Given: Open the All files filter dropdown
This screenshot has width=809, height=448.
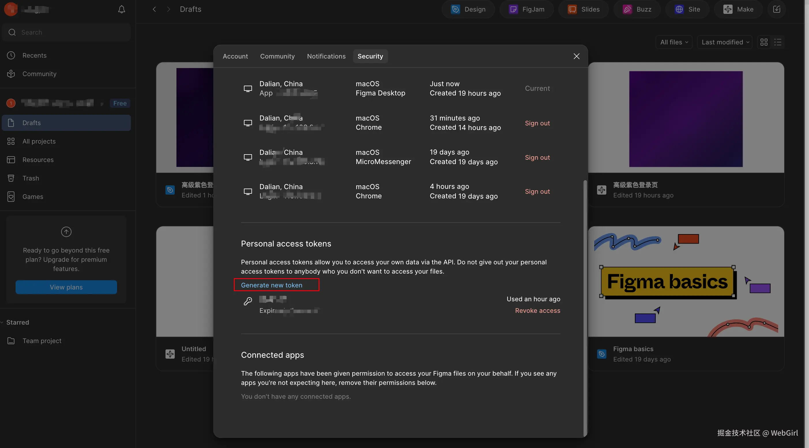Looking at the screenshot, I should 674,42.
